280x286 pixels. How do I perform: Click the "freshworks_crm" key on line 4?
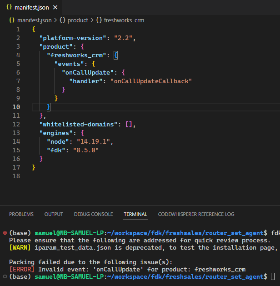click(x=76, y=55)
